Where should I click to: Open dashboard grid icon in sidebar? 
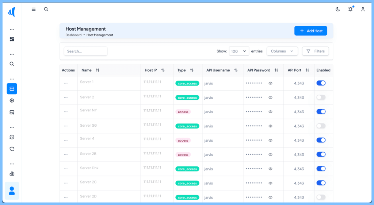pos(12,39)
